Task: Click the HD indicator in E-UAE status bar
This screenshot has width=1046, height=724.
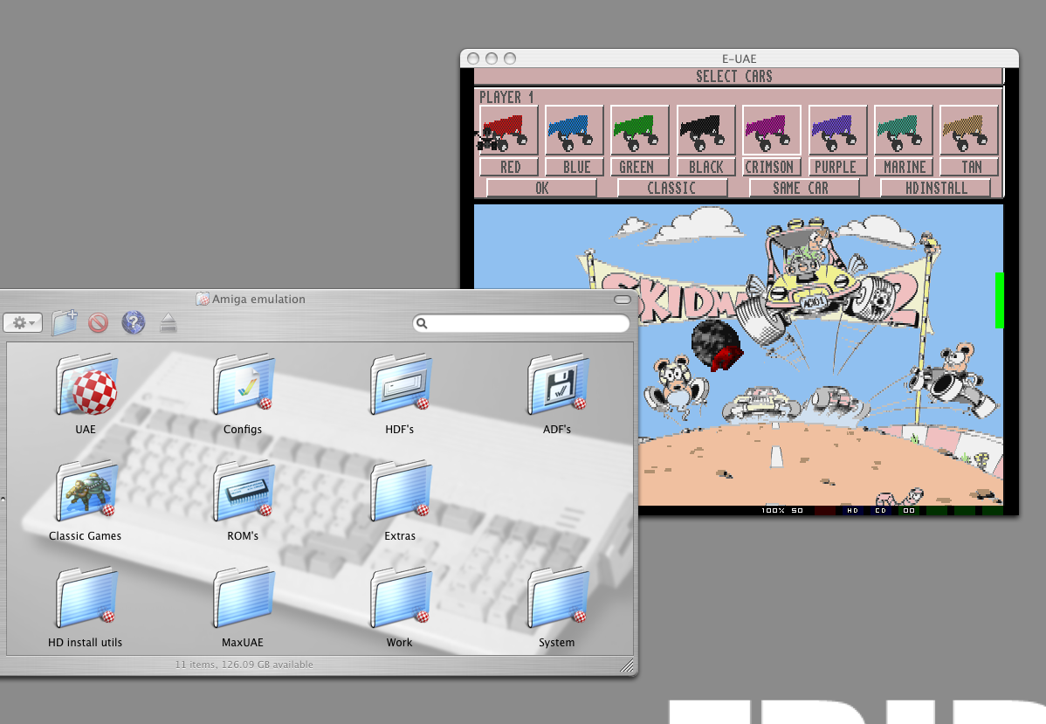Action: 852,511
